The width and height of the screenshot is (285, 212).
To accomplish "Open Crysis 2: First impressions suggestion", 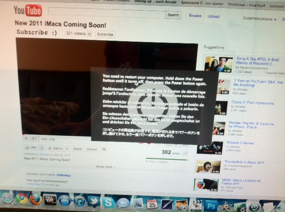I will 252,102.
